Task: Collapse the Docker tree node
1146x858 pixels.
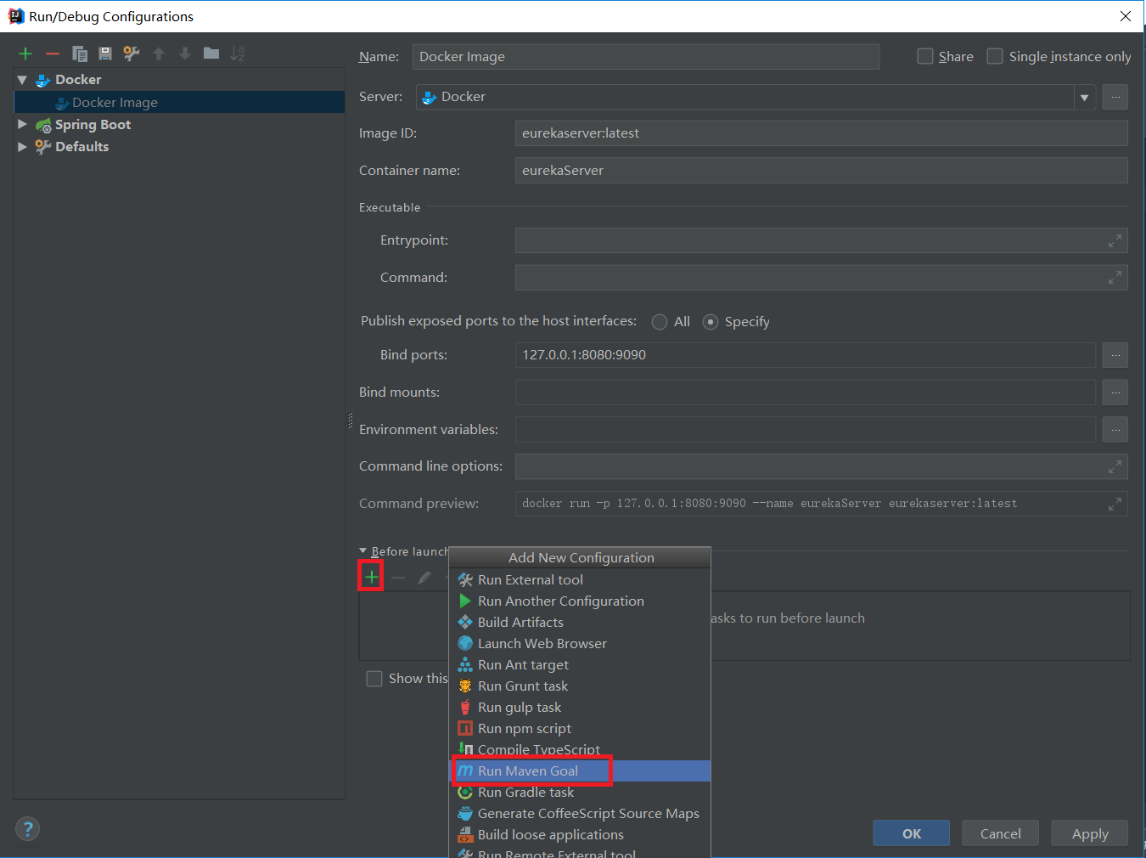Action: [22, 80]
